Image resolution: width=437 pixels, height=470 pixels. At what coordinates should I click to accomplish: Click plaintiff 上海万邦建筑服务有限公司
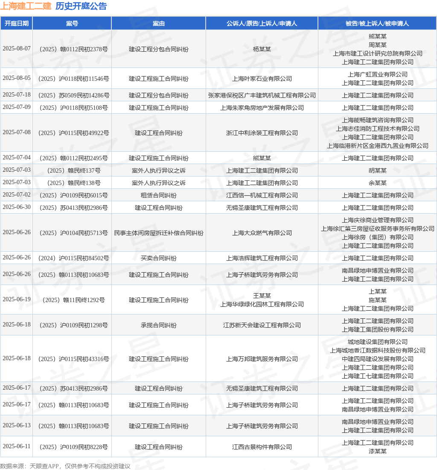262,359
